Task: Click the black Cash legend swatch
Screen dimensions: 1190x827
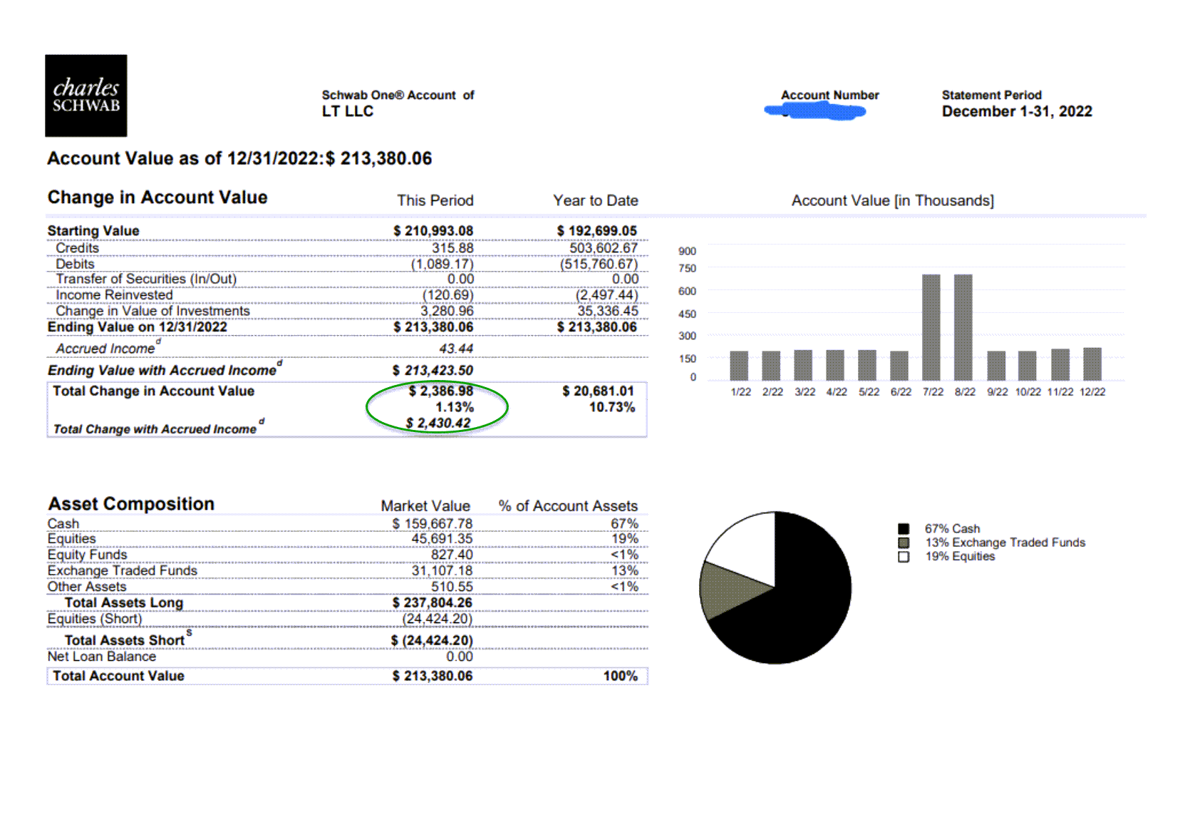Action: [904, 529]
